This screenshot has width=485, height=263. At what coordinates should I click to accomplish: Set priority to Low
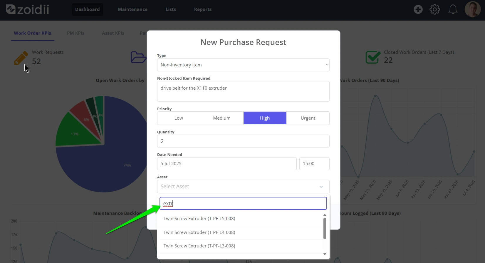coord(179,118)
